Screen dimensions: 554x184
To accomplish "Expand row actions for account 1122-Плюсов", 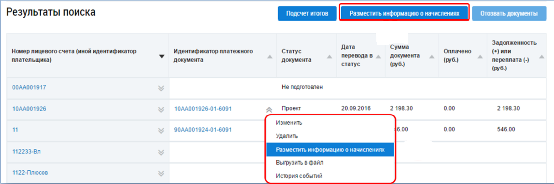I will [161, 173].
